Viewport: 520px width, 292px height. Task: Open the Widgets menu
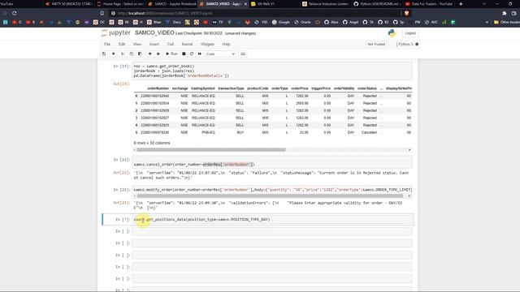pos(207,44)
